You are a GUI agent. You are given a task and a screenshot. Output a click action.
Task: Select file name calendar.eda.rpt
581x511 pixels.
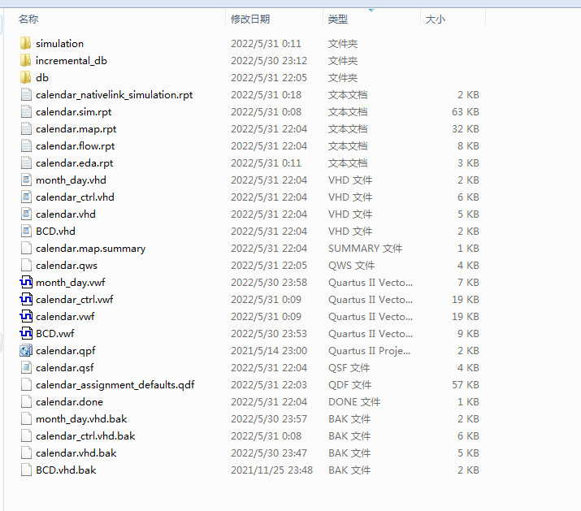coord(74,163)
